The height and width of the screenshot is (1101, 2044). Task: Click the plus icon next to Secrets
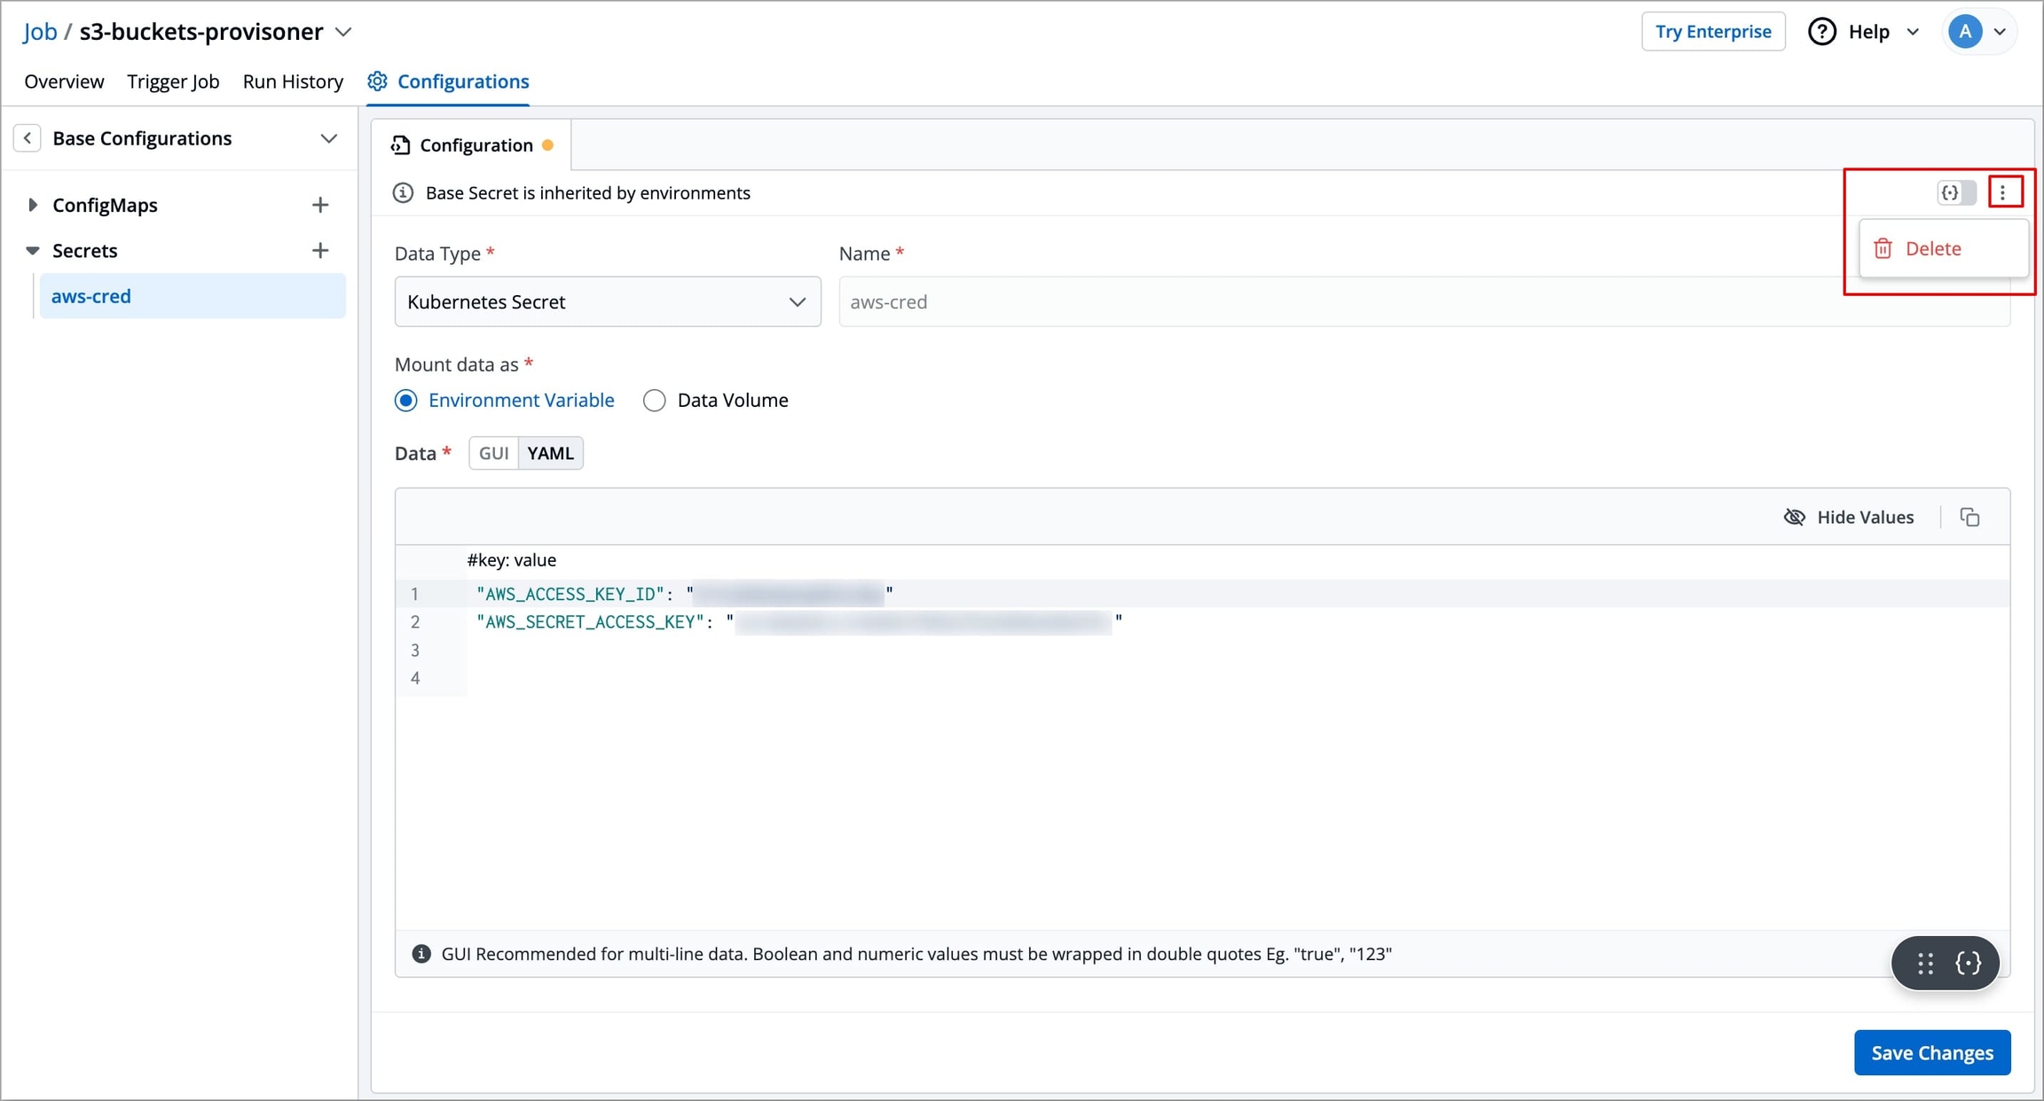320,251
